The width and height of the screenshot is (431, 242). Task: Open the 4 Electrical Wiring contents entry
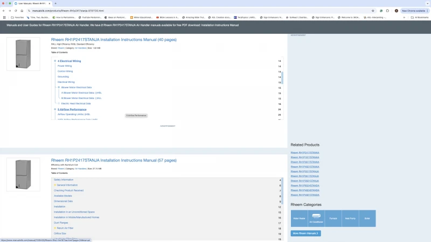click(69, 61)
